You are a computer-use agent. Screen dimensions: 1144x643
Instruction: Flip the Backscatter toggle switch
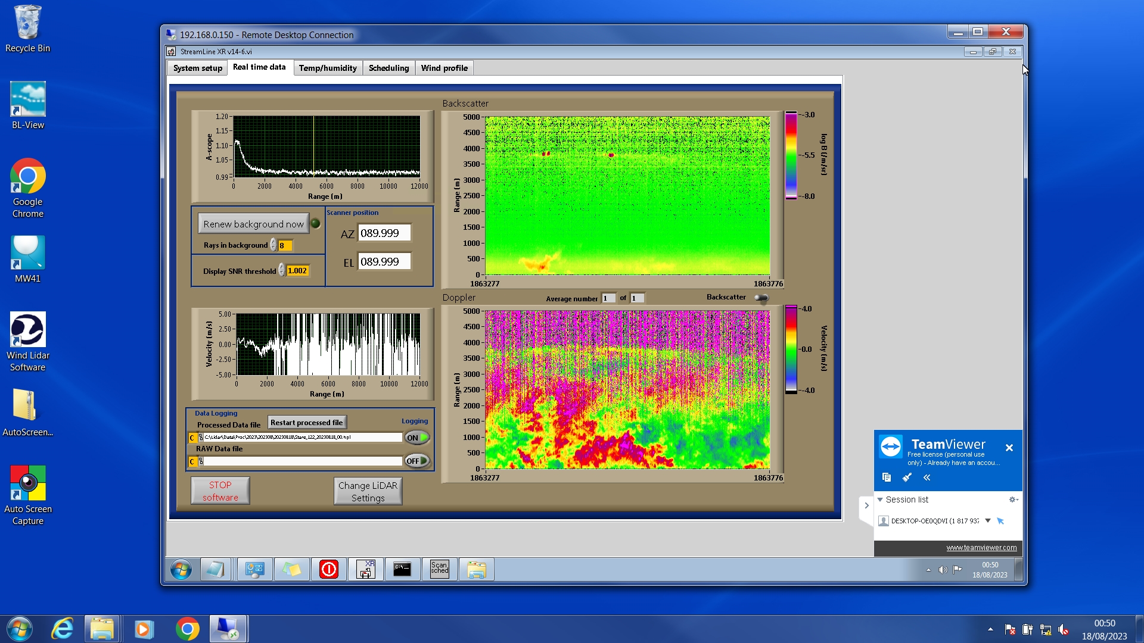click(x=761, y=298)
